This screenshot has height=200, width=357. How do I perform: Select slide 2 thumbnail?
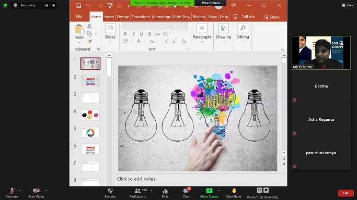pos(90,81)
